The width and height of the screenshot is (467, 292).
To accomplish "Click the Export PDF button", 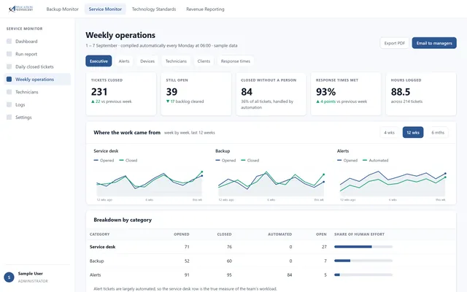I will click(394, 43).
